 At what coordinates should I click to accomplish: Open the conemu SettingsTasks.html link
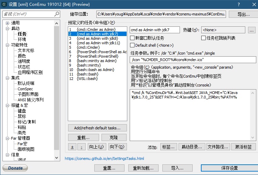[104, 159]
